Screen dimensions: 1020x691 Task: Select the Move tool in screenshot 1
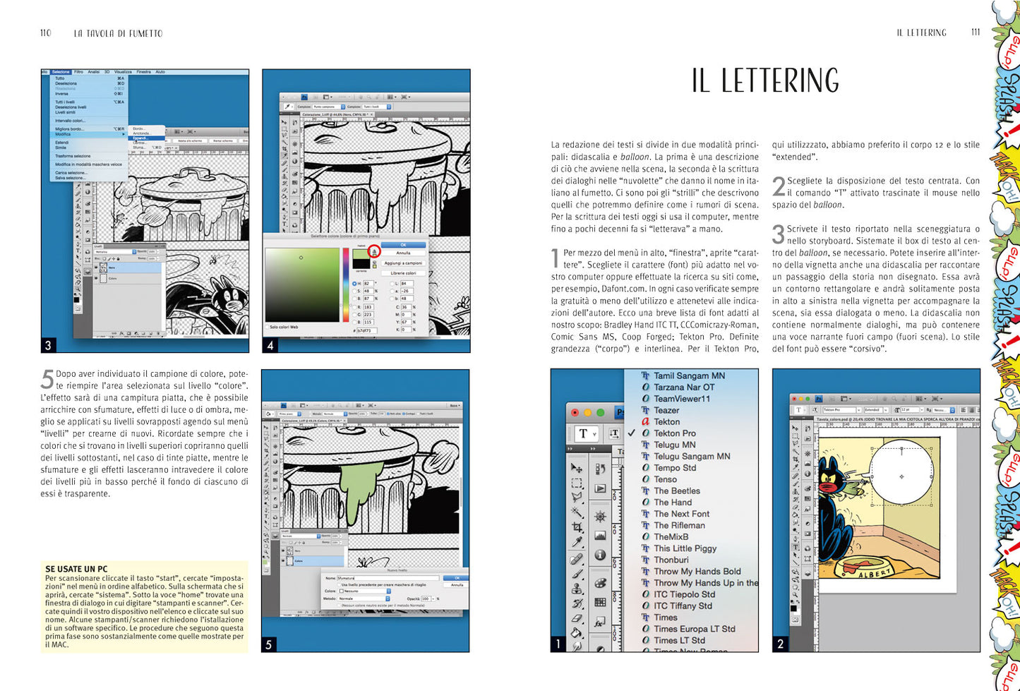tap(577, 468)
